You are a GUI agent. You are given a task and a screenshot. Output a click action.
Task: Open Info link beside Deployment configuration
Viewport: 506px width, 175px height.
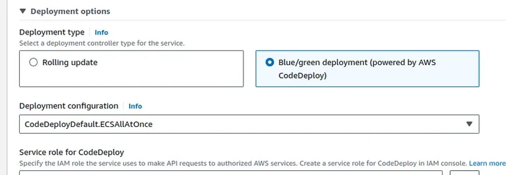(x=135, y=106)
